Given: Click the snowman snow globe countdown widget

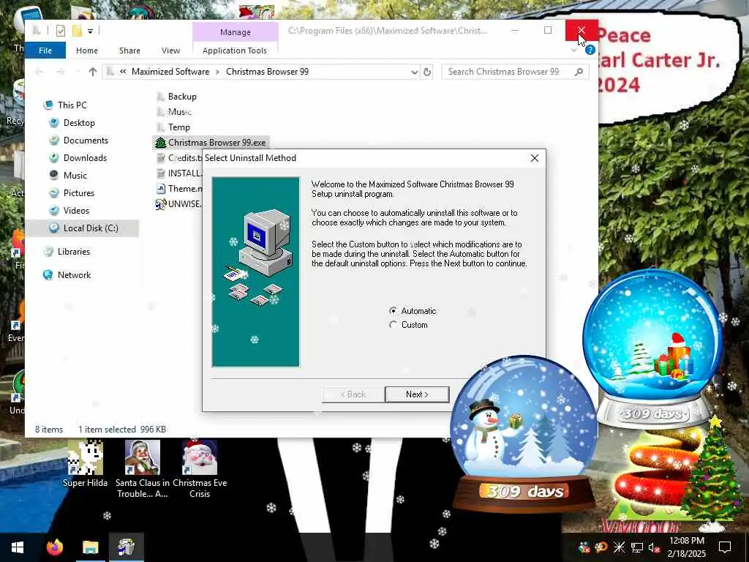Looking at the screenshot, I should click(x=524, y=433).
